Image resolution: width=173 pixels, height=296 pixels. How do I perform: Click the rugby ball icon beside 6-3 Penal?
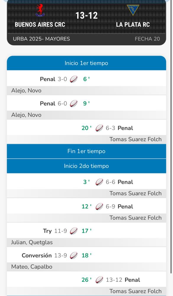pyautogui.click(x=99, y=128)
